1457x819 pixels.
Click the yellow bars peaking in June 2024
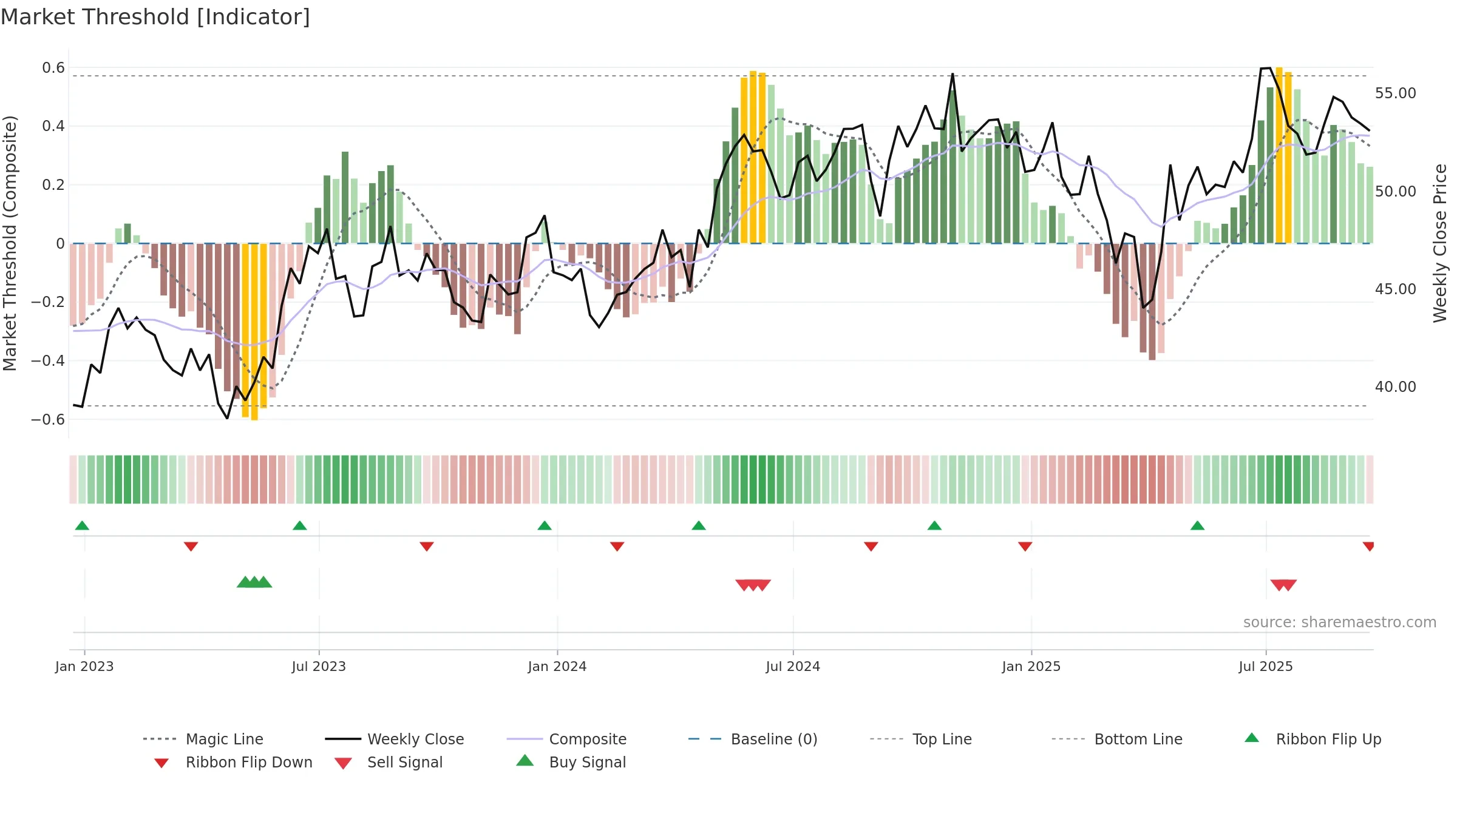(x=753, y=157)
